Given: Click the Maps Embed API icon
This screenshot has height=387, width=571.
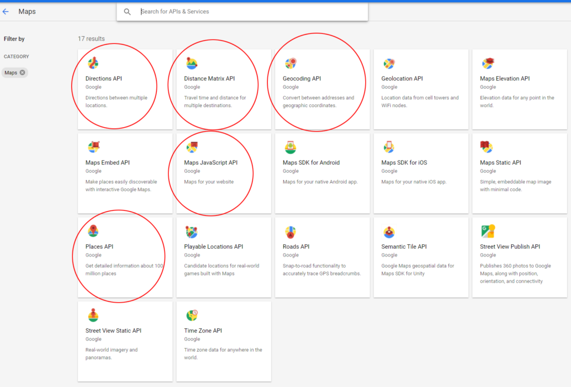Looking at the screenshot, I should 93,147.
